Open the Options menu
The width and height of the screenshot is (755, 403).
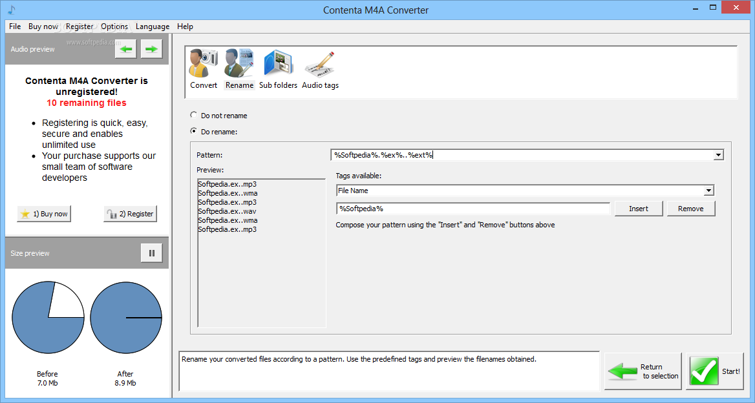(114, 26)
